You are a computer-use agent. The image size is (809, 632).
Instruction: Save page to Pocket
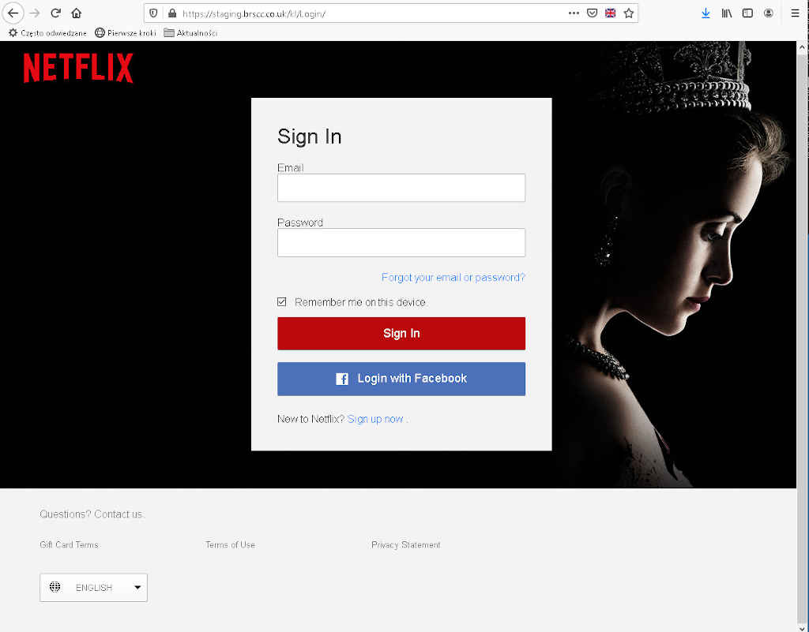point(592,13)
